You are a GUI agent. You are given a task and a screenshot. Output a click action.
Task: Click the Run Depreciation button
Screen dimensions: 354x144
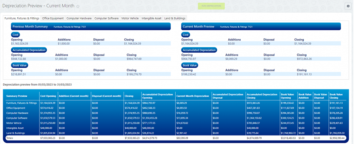pyautogui.click(x=211, y=6)
